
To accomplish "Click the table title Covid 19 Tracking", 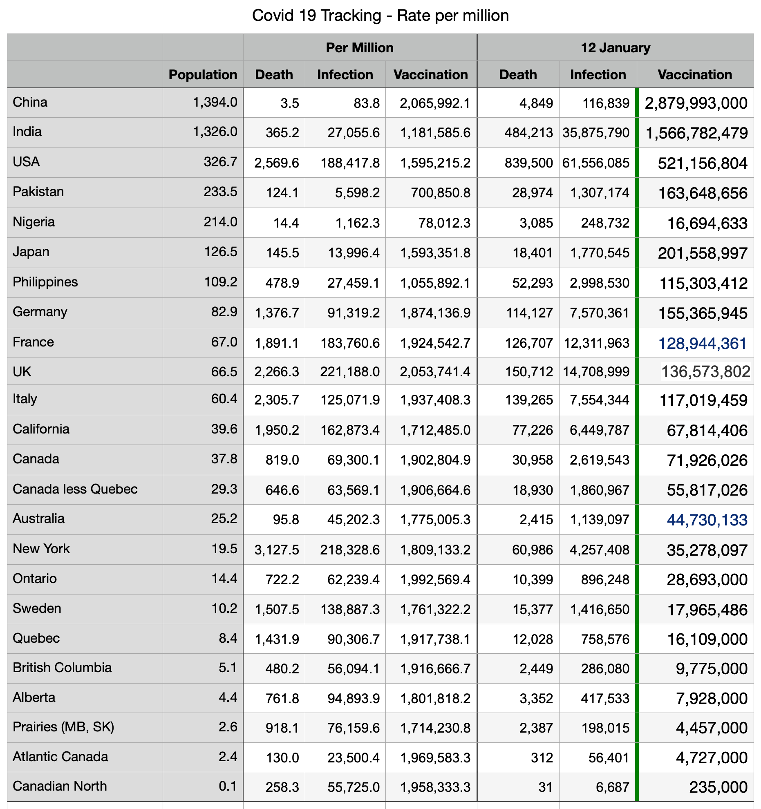I will pos(380,16).
